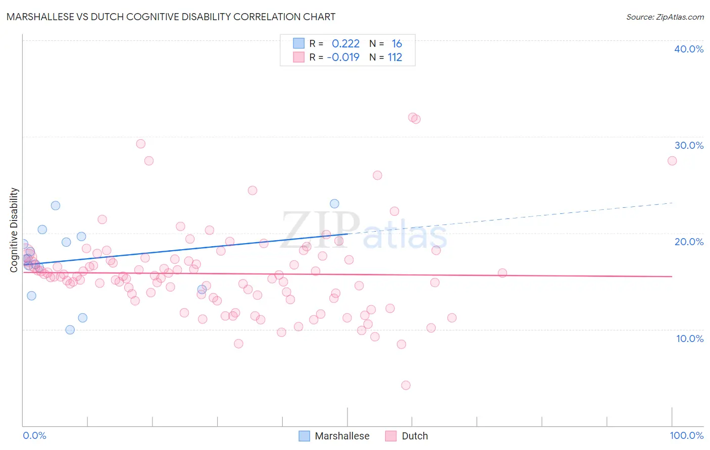Click the ZIPatlas watermark in chart center
Viewport: 710px width, 450px height.
click(365, 231)
